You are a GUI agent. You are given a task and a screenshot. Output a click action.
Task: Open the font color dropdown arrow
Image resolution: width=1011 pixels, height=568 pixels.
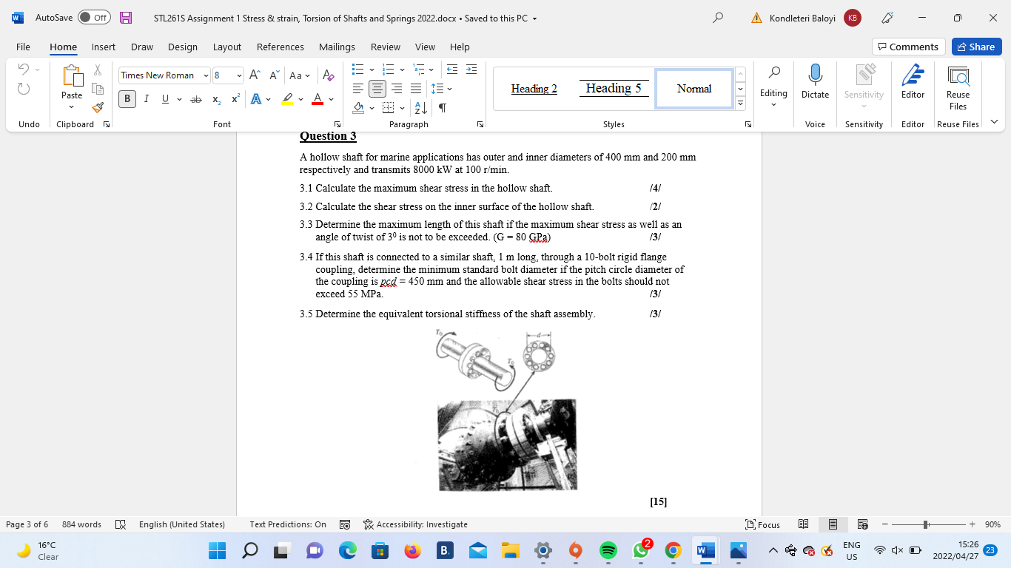coord(331,99)
